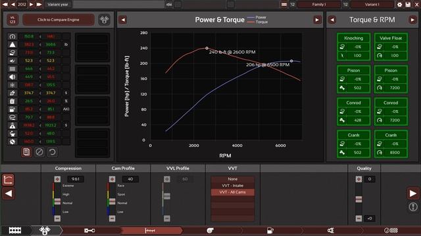Viewport: 421px width, 236px height.
Task: Open the warnings exclamation icon
Action: point(413,206)
